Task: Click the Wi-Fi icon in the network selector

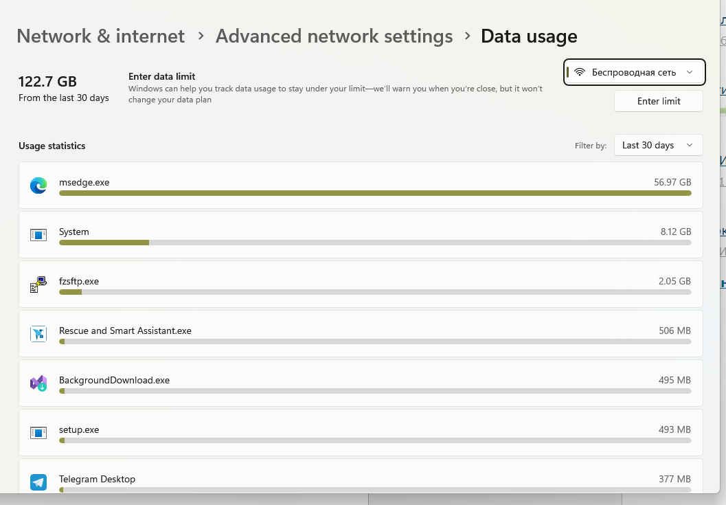Action: pyautogui.click(x=579, y=72)
